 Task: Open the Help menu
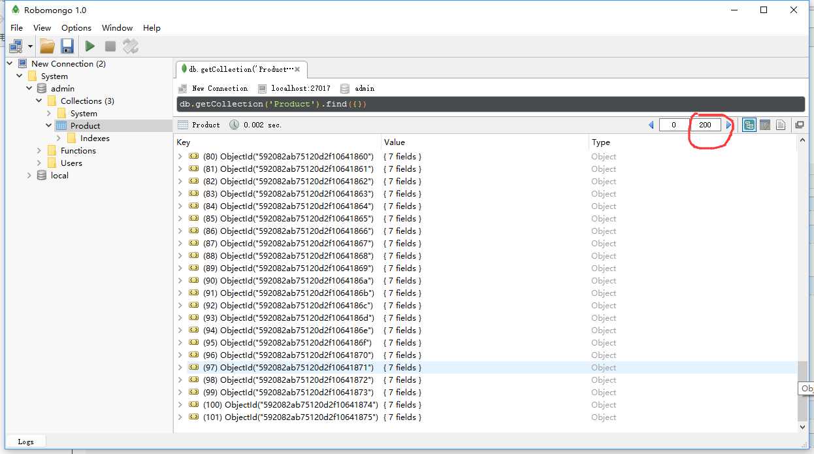point(152,28)
